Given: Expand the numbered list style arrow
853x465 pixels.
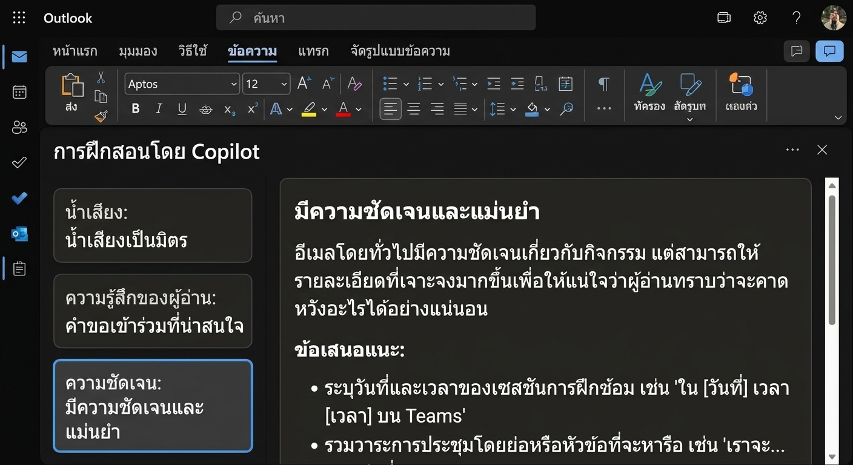Looking at the screenshot, I should tap(440, 85).
